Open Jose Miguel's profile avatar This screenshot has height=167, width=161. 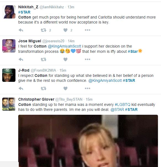pyautogui.click(x=9, y=46)
